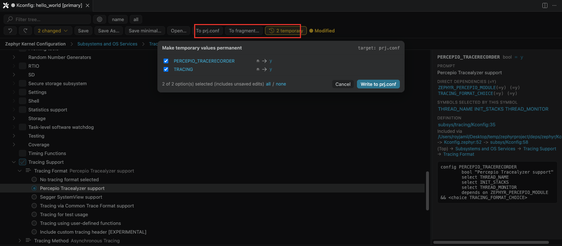Click the Kconfig tools tab icon

tap(5, 5)
